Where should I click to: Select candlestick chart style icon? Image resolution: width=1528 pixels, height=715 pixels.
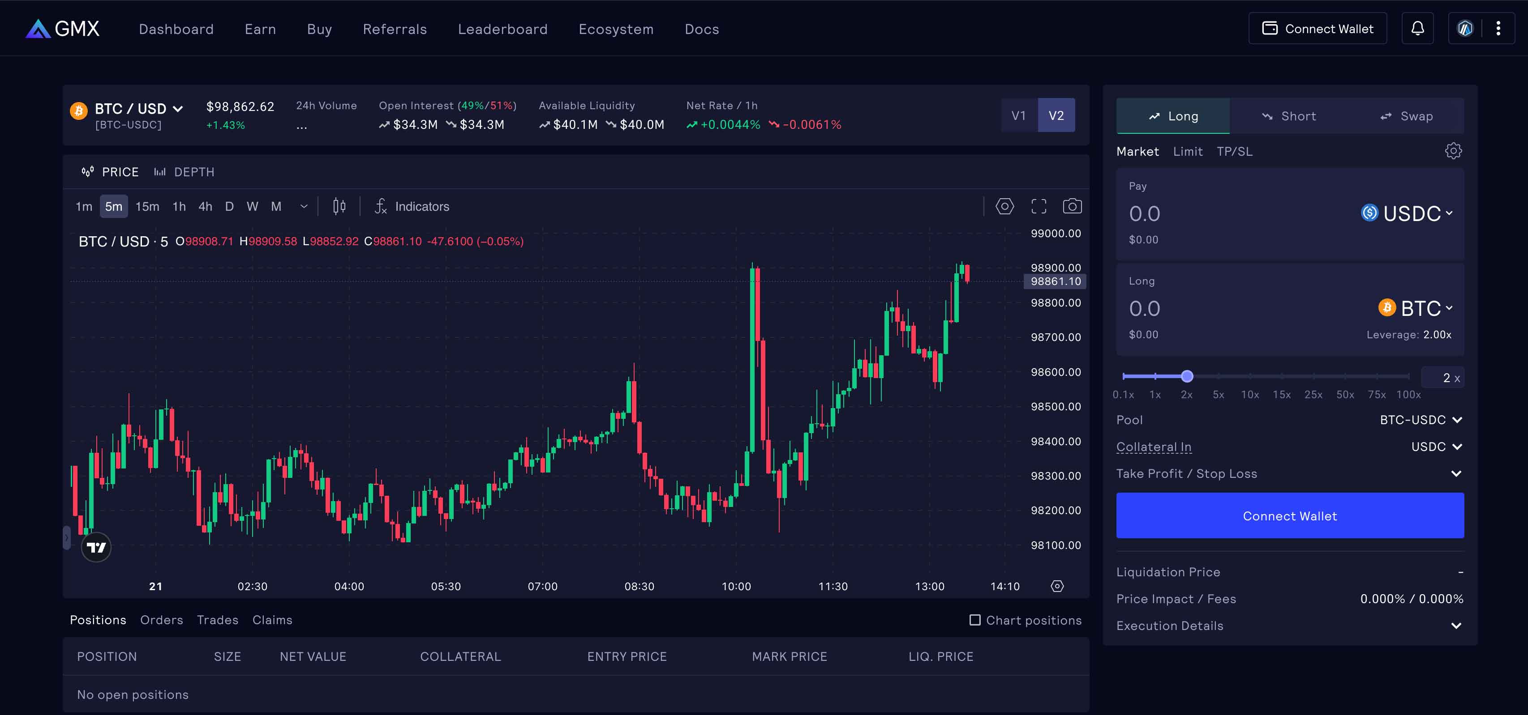click(x=339, y=206)
